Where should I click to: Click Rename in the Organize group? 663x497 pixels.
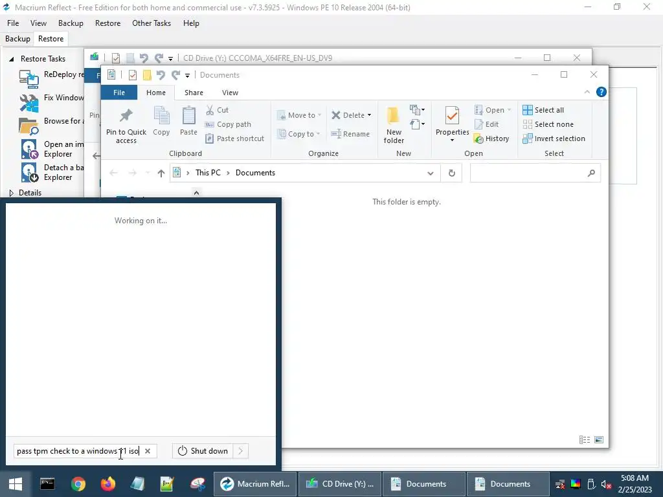point(350,134)
